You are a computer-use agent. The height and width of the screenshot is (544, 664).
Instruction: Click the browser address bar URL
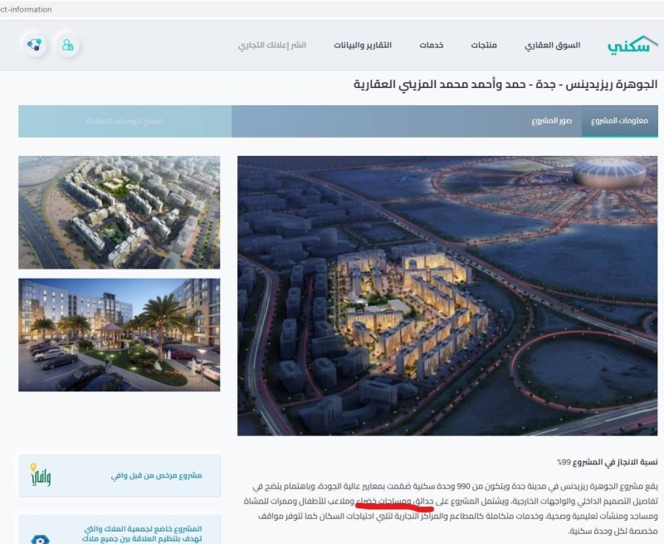26,9
